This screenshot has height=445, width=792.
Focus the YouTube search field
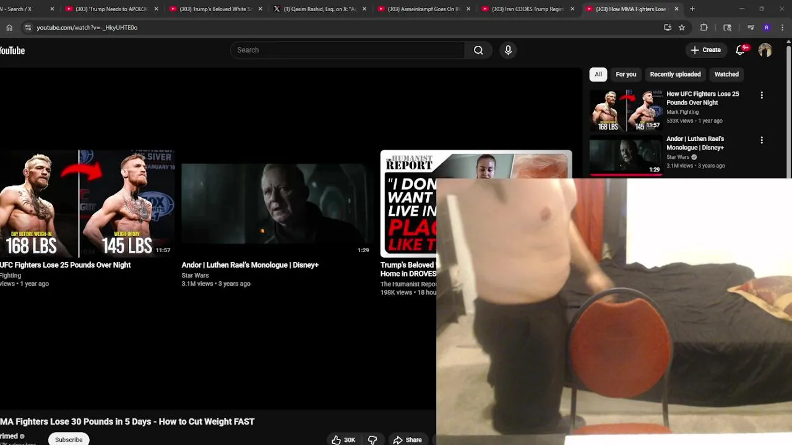tap(348, 50)
